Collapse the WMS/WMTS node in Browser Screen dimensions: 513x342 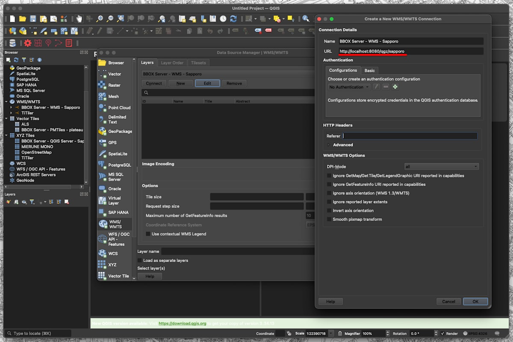(6, 102)
